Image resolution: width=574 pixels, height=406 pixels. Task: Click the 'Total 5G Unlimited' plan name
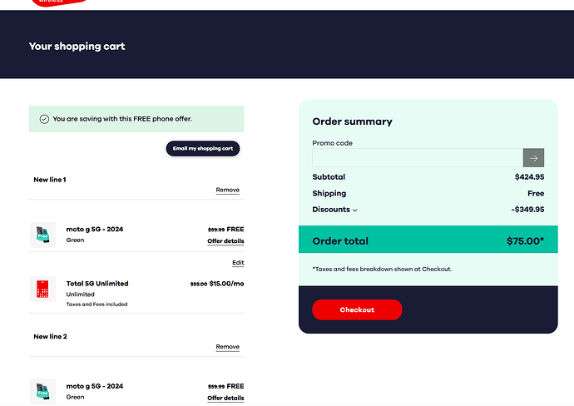[97, 284]
